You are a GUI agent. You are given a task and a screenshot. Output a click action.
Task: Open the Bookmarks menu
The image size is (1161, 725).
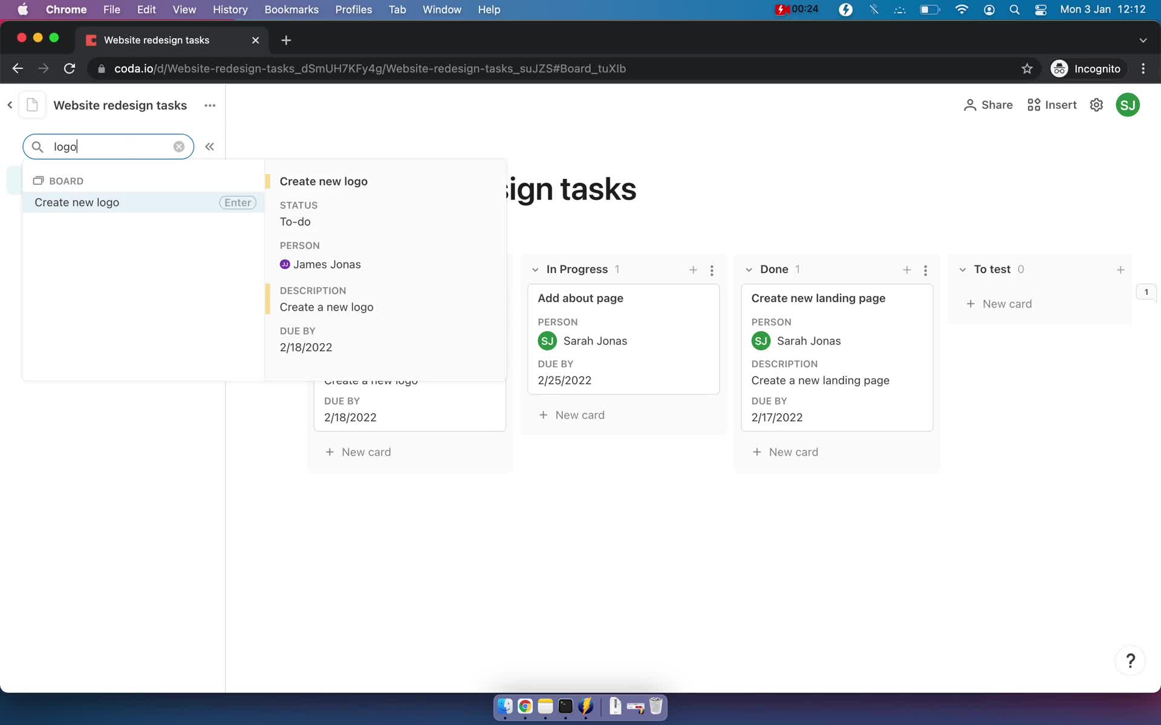291,10
